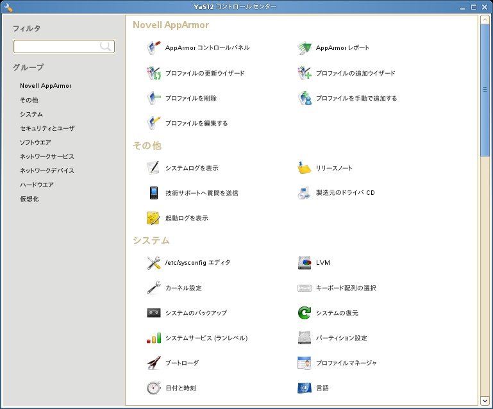Open プロファイルを手動で追加する icon
Image resolution: width=493 pixels, height=409 pixels.
coord(305,98)
